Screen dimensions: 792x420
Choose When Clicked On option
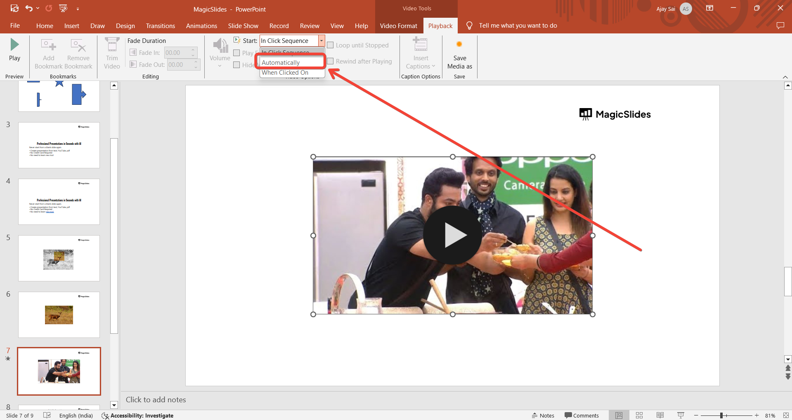[285, 73]
